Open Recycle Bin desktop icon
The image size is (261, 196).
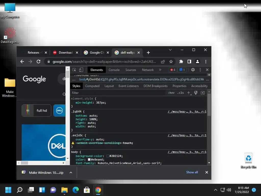[248, 161]
